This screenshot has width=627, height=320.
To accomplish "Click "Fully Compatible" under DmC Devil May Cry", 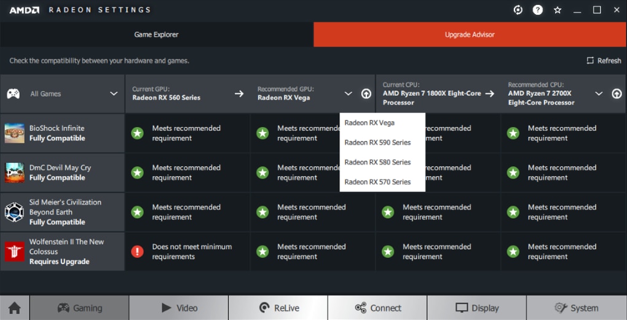I will 57,178.
